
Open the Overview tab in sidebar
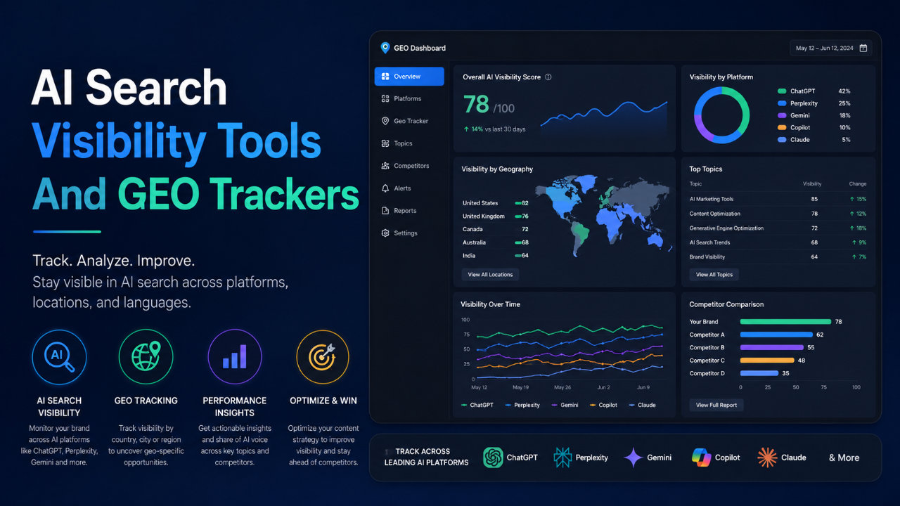click(x=409, y=76)
